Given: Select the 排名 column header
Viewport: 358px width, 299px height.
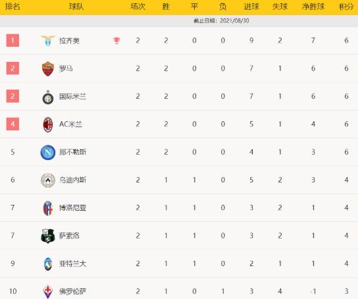Looking at the screenshot, I should click(x=13, y=7).
